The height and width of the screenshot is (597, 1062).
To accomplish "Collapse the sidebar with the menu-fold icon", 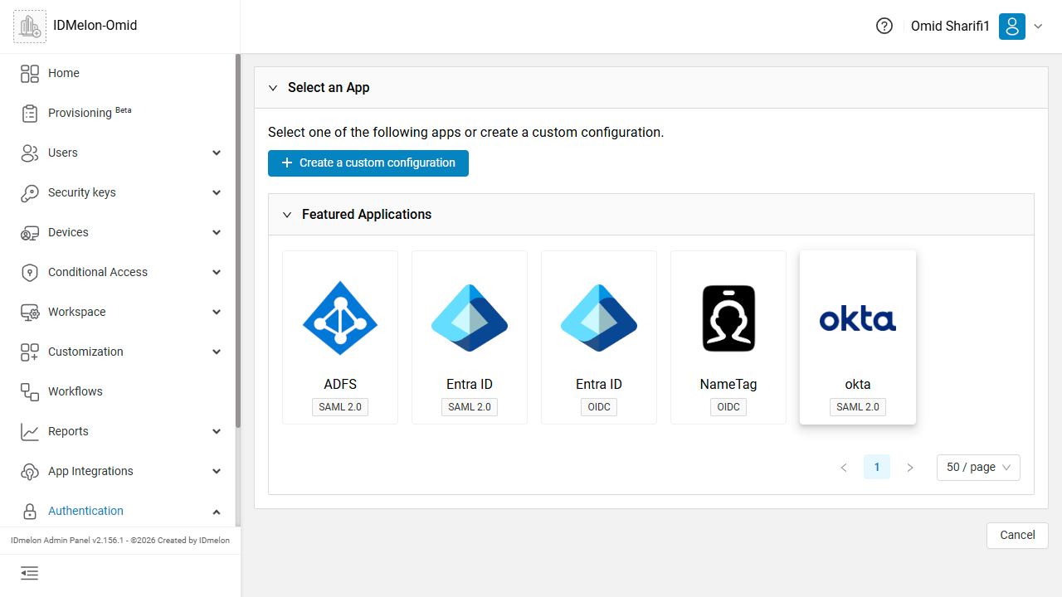I will [x=30, y=573].
